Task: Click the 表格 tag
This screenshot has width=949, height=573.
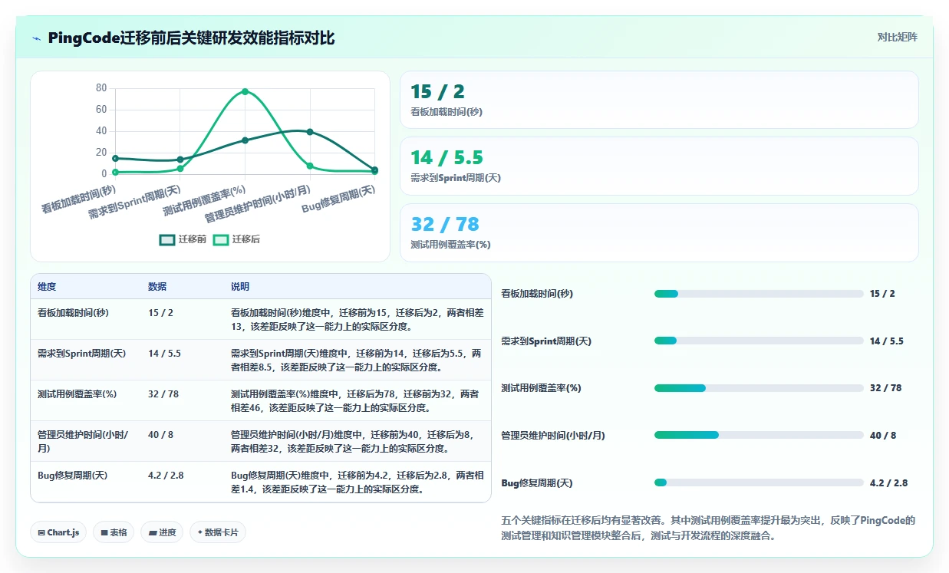Action: [114, 532]
